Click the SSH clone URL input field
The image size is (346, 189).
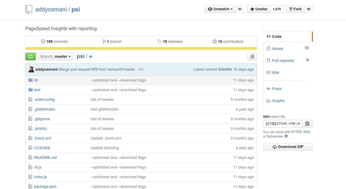pos(283,124)
